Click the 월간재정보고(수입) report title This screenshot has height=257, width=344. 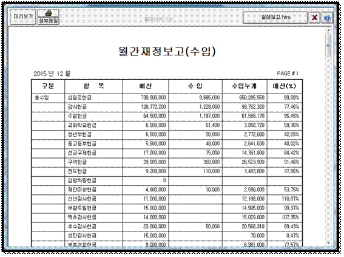167,51
